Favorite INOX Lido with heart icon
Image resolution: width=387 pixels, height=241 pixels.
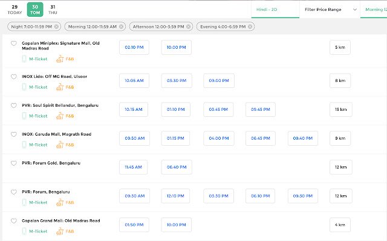click(x=14, y=77)
